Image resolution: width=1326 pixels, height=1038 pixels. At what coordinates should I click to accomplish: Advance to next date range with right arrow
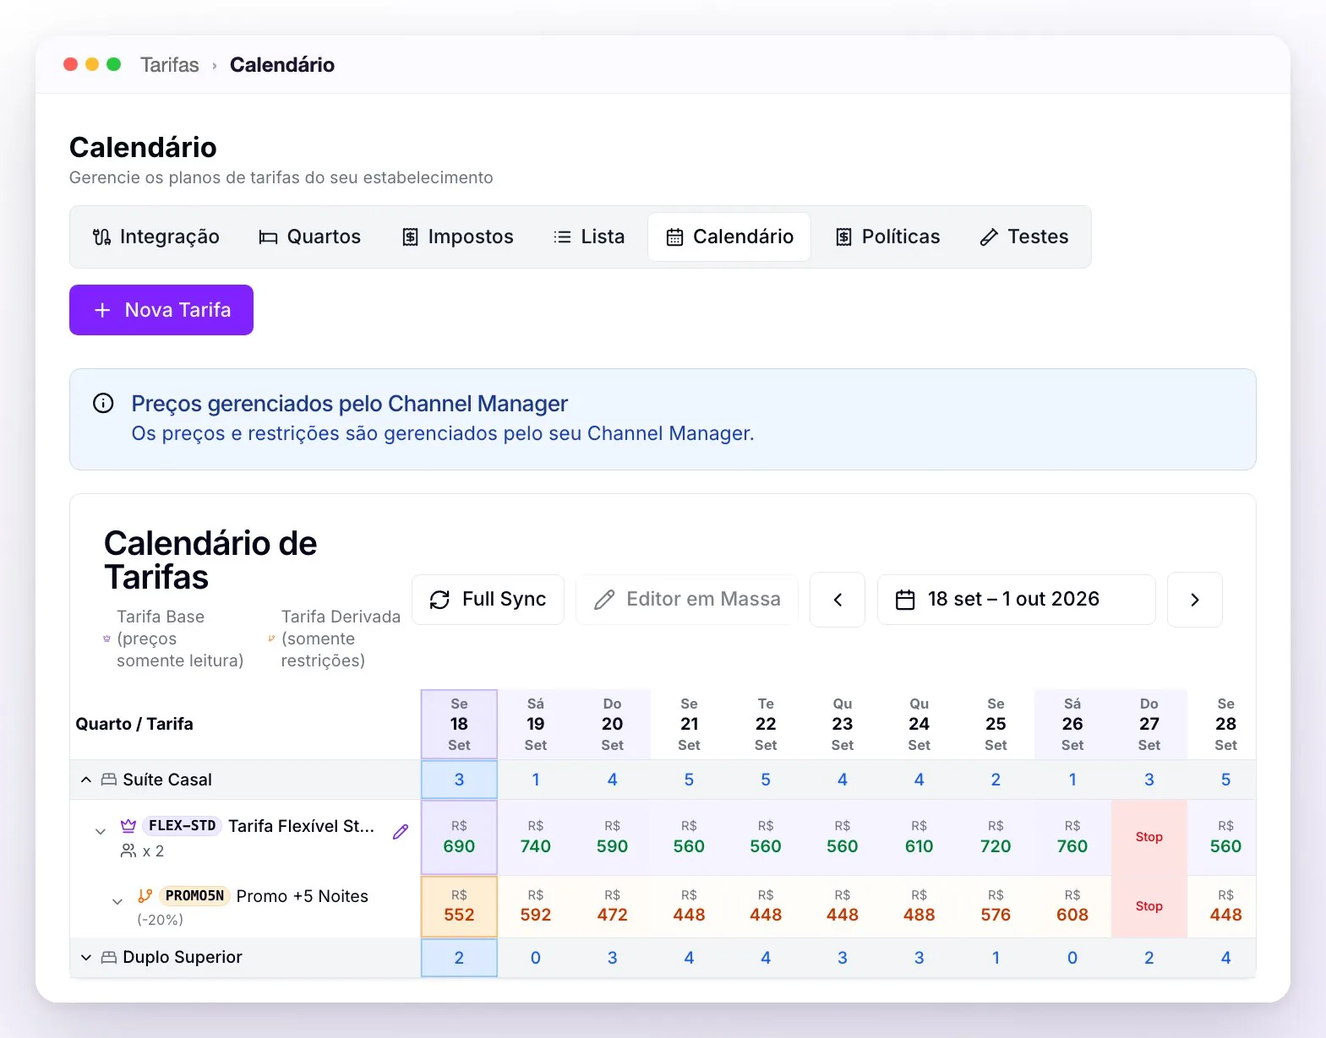[1195, 600]
